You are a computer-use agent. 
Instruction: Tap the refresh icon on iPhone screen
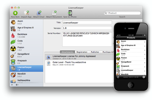coord(118,77)
